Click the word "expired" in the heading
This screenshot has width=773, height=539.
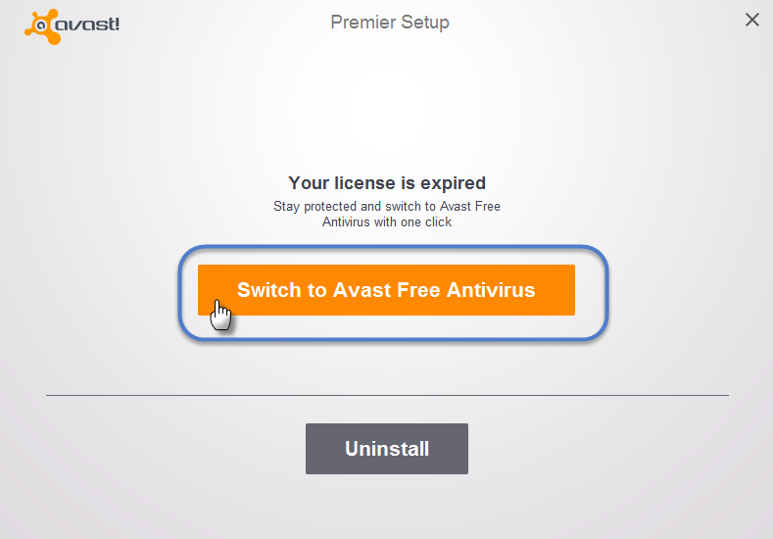coord(453,183)
